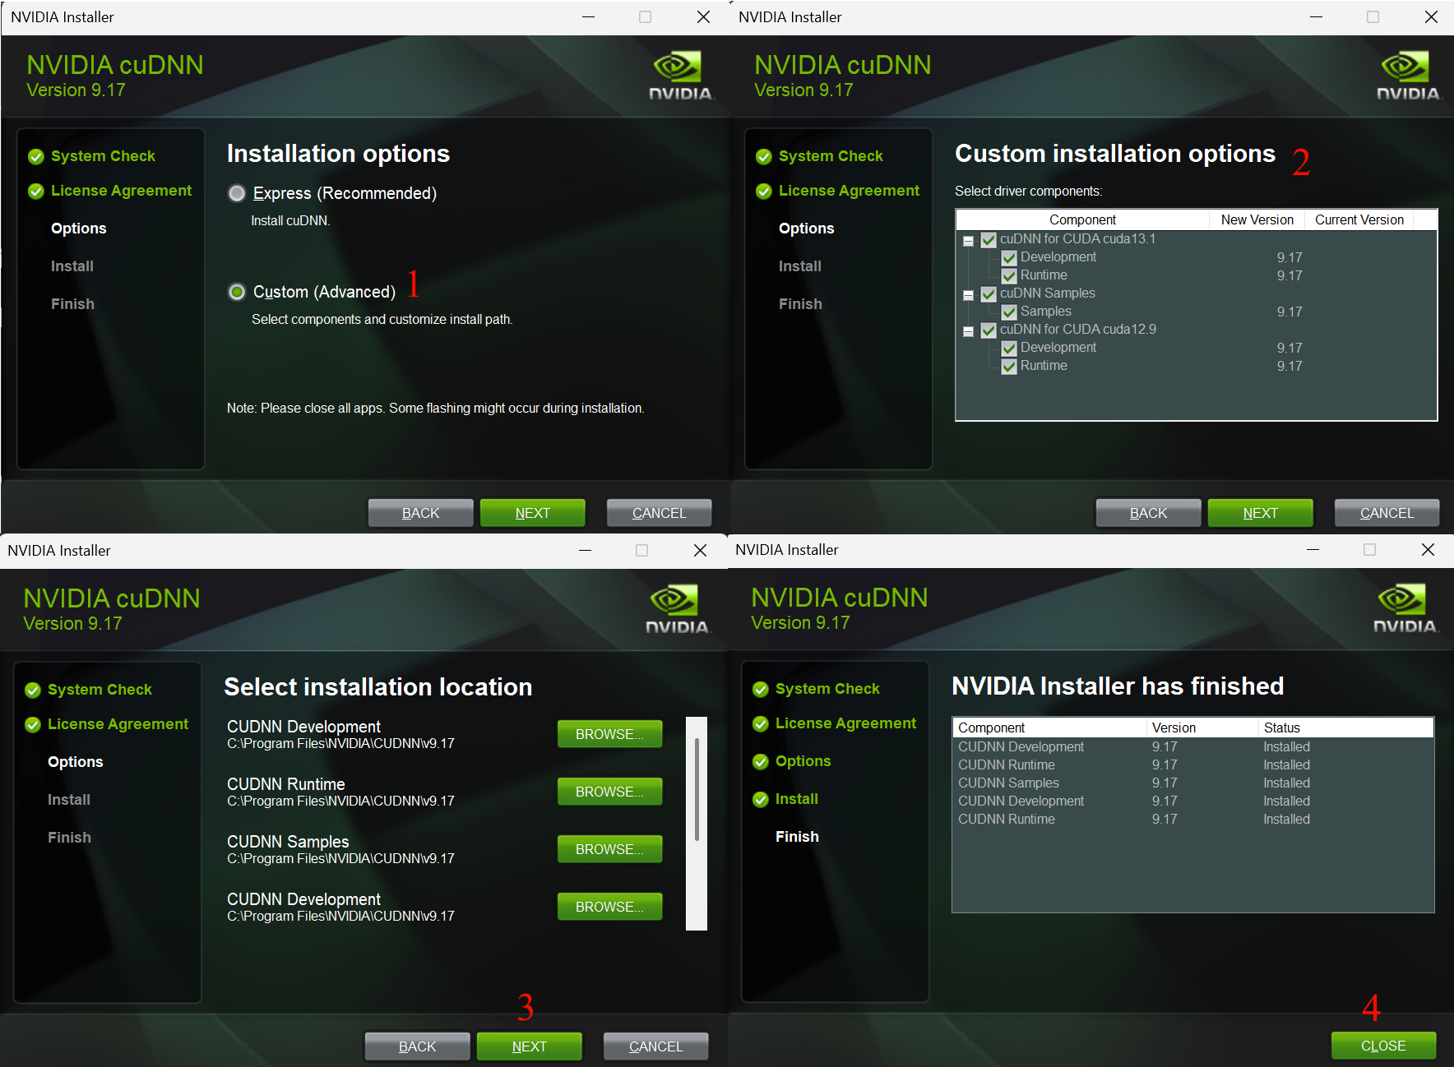Click 'Install cuDNN.' description text
The image size is (1454, 1067).
(x=290, y=221)
